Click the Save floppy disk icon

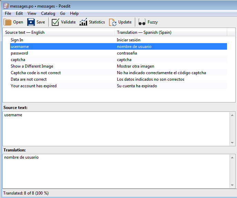click(x=31, y=22)
